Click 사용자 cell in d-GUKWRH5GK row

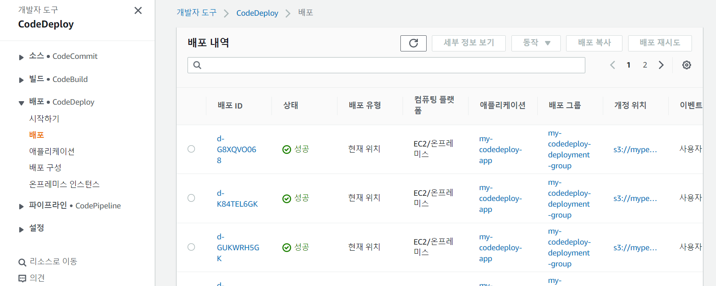coord(691,247)
